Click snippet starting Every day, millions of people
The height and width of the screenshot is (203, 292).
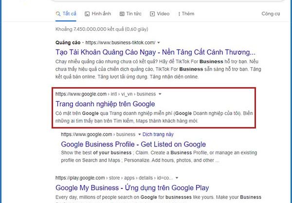coord(158,198)
